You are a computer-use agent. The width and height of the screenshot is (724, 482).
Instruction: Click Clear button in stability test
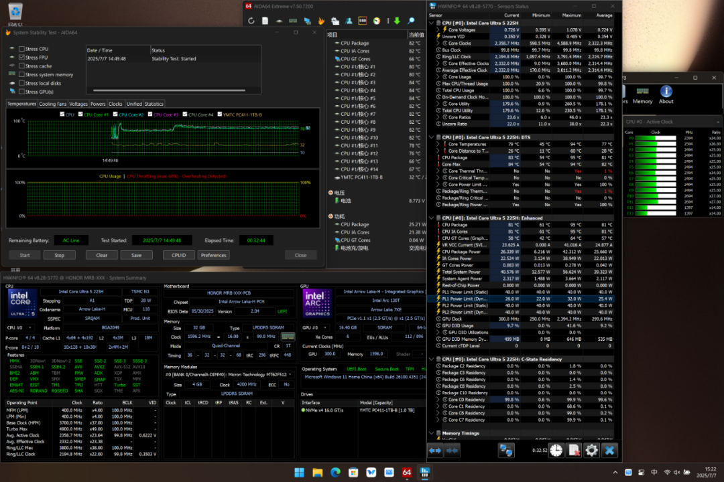(x=102, y=255)
